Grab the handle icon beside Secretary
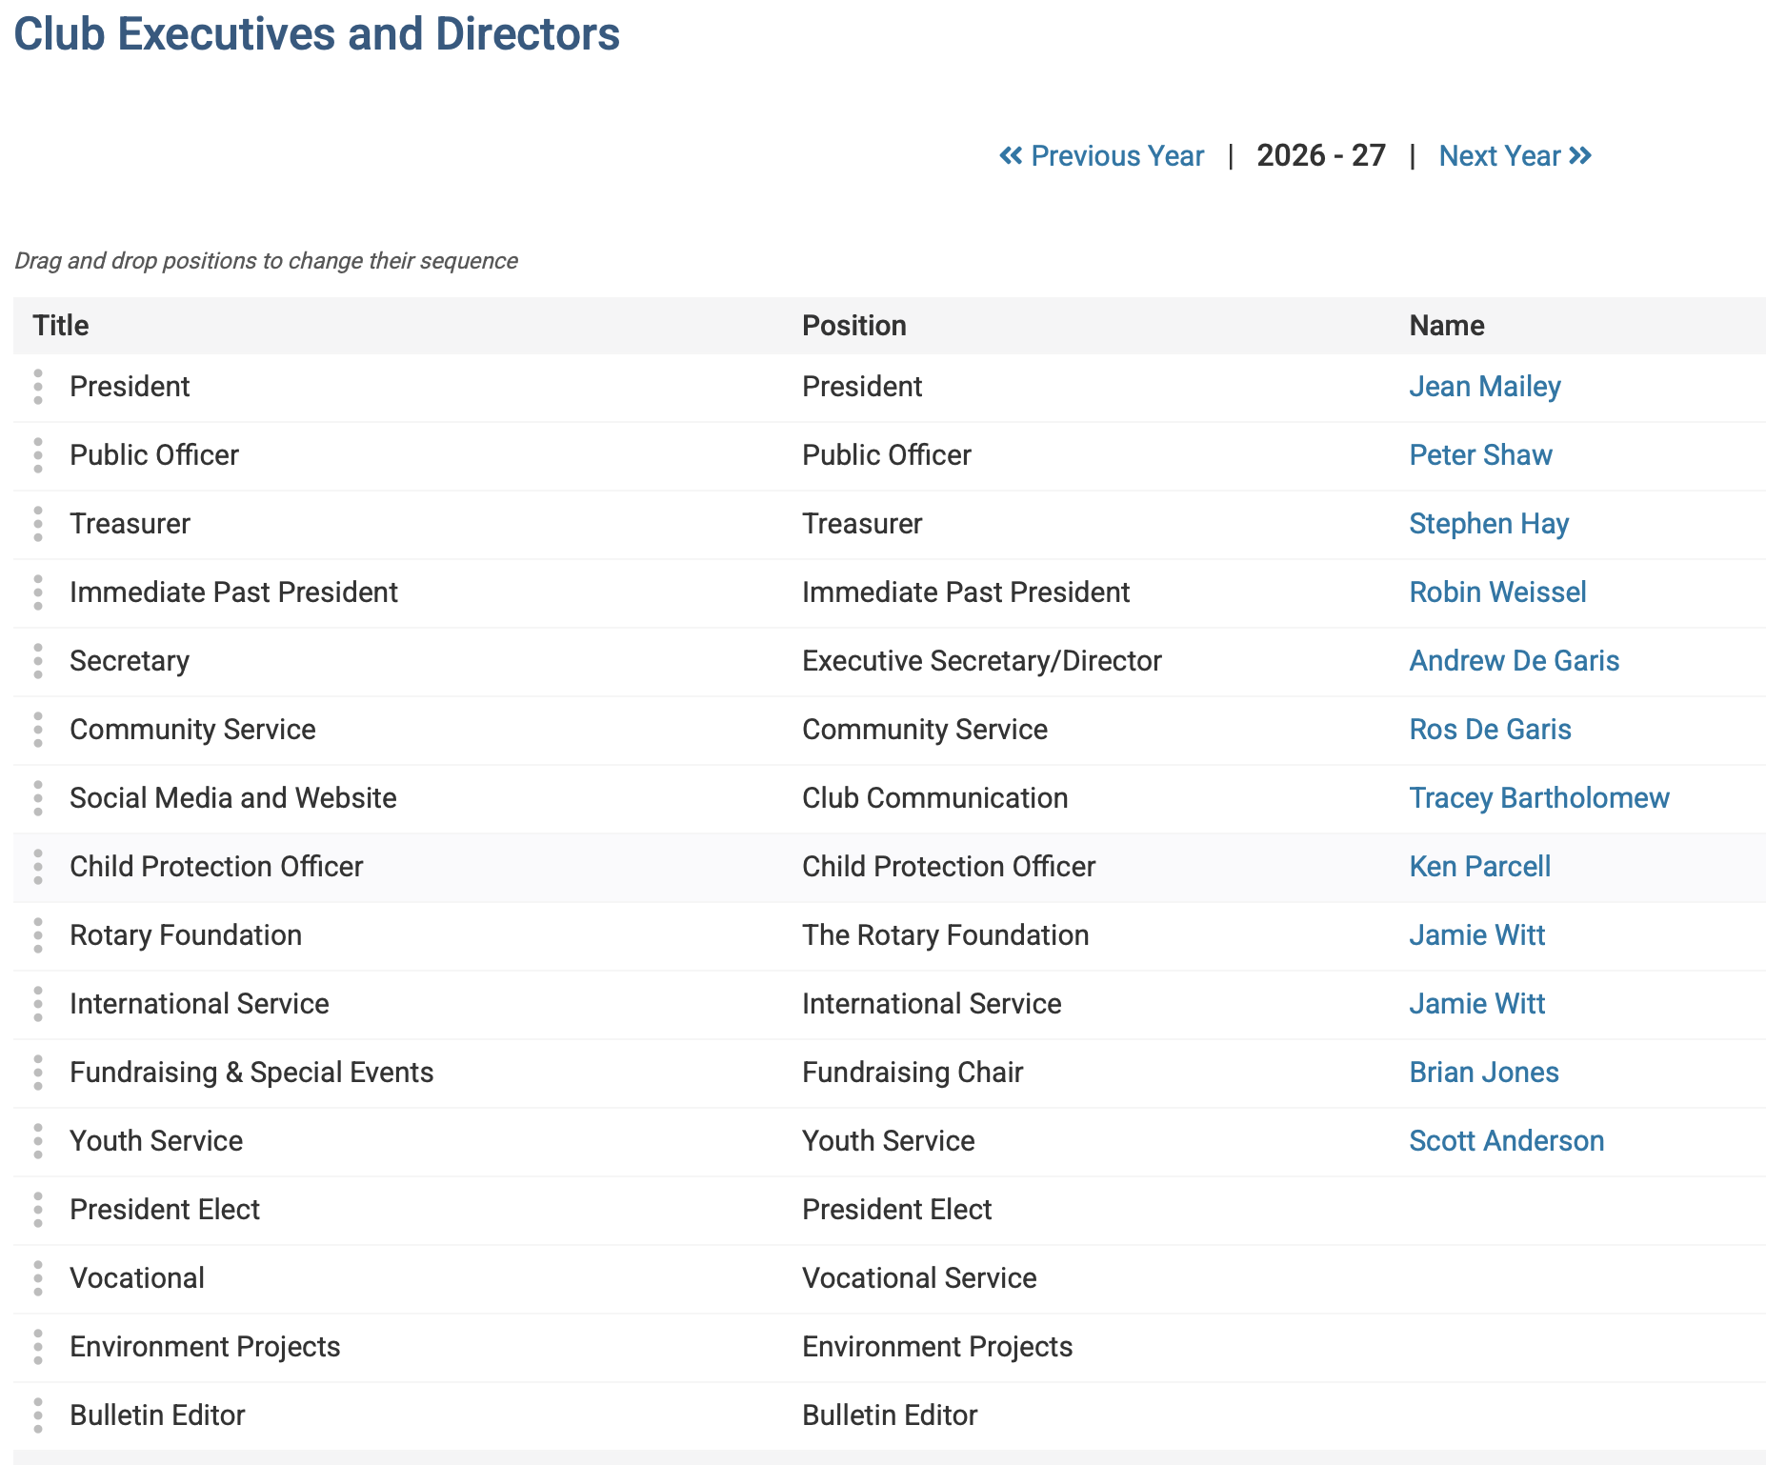The width and height of the screenshot is (1766, 1465). [38, 661]
